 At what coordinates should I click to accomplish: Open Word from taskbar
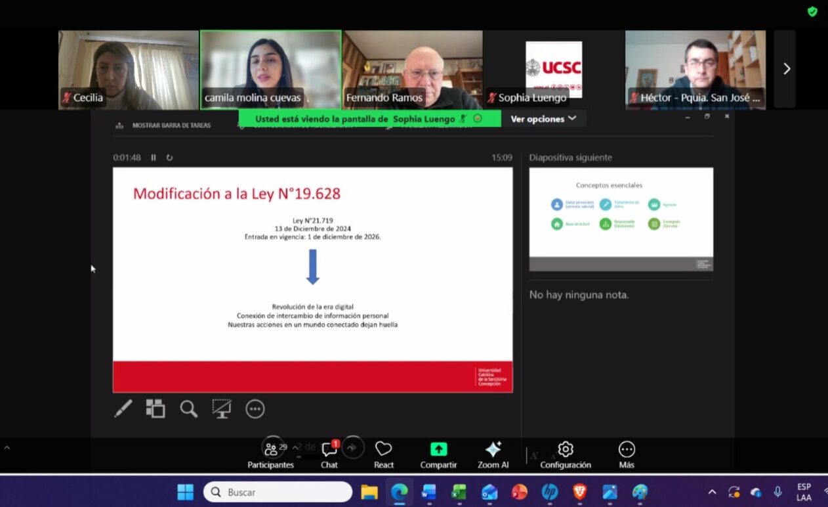coord(429,492)
